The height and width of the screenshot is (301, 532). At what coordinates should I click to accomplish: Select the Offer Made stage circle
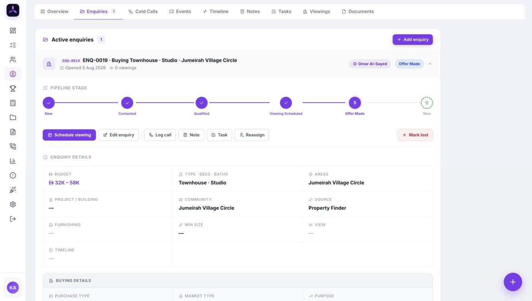(x=355, y=103)
